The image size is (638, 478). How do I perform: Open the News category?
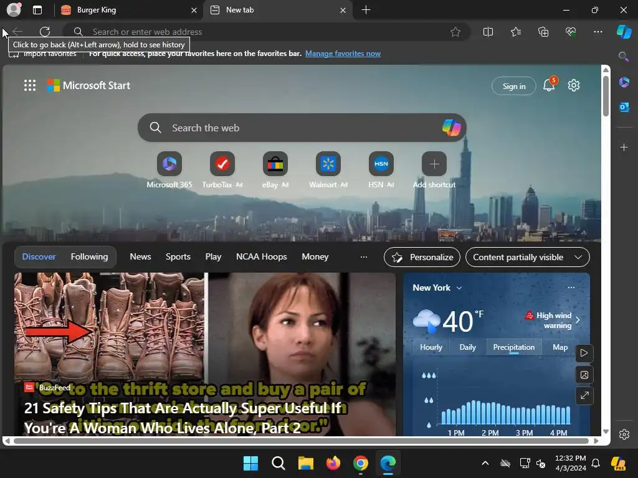click(140, 257)
